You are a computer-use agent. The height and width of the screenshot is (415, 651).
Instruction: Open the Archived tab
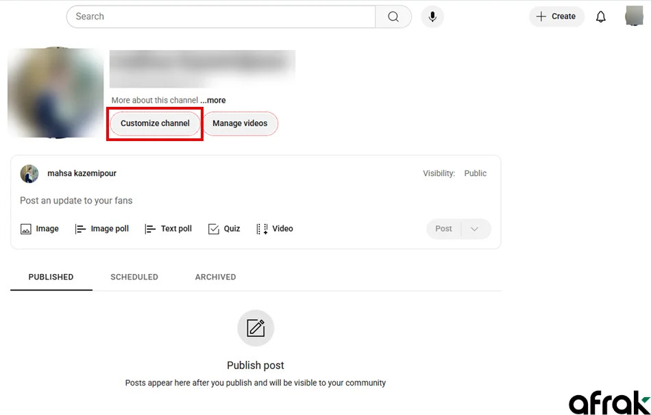[x=215, y=277]
